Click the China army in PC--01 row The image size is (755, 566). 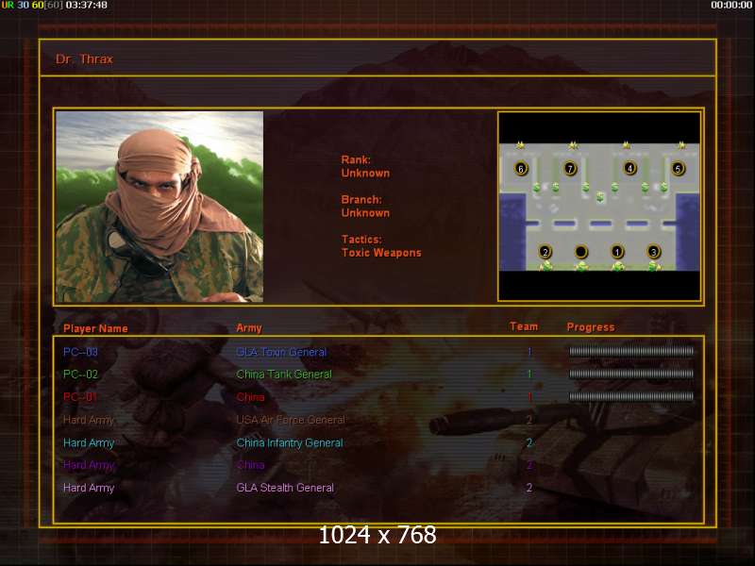(250, 397)
